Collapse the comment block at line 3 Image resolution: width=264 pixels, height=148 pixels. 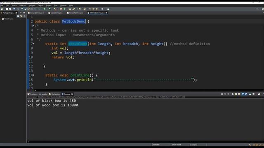[34, 25]
